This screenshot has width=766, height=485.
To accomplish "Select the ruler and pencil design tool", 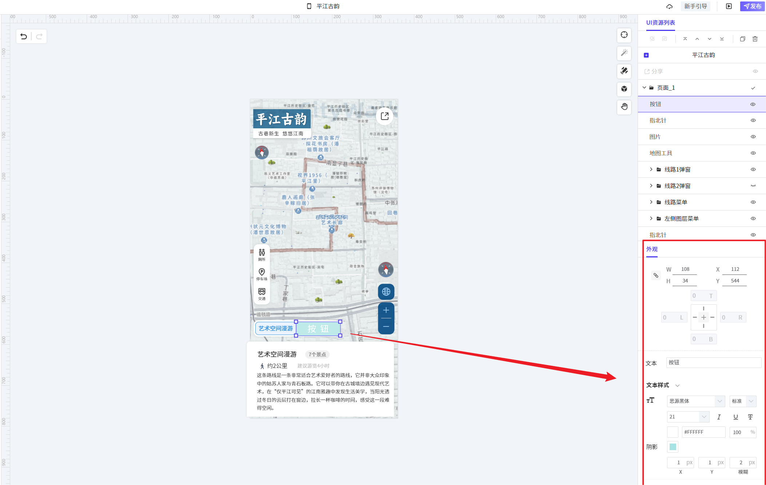I will pyautogui.click(x=624, y=71).
